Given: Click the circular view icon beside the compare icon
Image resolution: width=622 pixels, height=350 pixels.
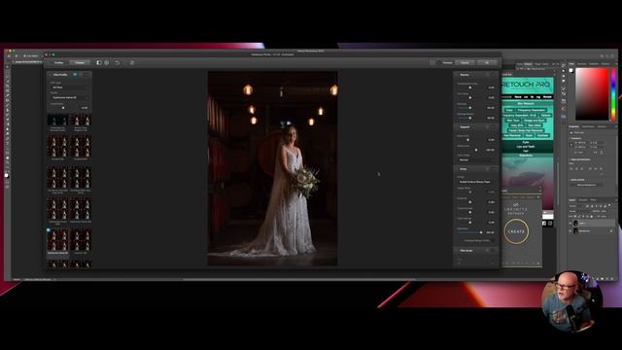Looking at the screenshot, I should click(x=107, y=62).
